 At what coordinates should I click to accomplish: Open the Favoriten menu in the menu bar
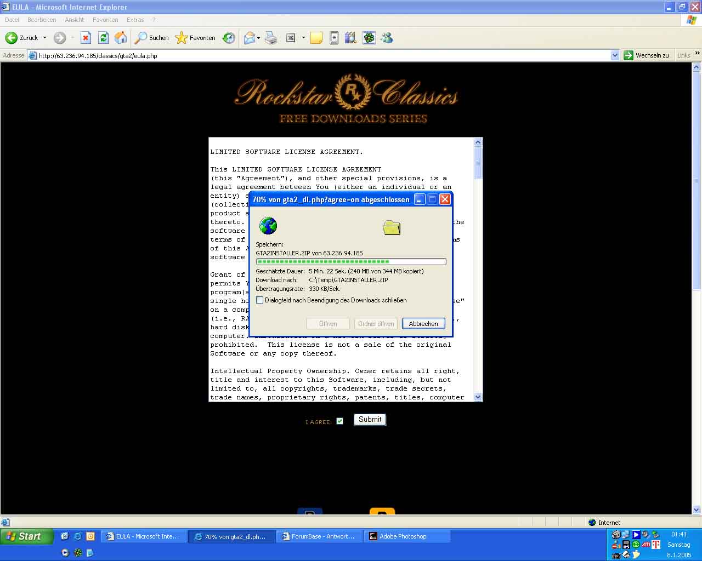coord(105,20)
